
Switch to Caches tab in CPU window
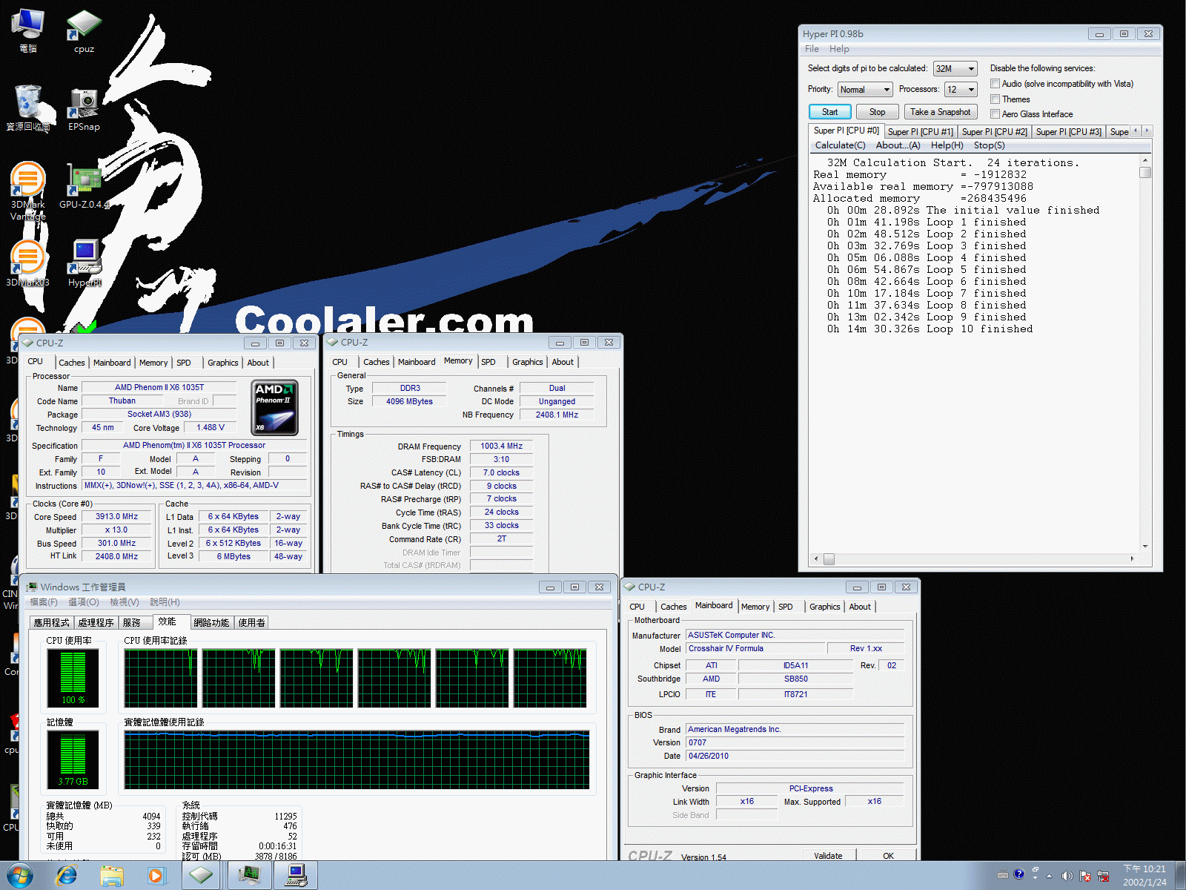pos(72,363)
